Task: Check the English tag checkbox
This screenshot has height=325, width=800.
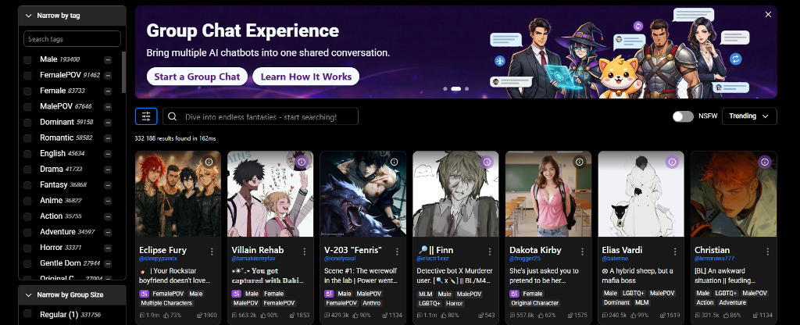Action: pos(27,154)
